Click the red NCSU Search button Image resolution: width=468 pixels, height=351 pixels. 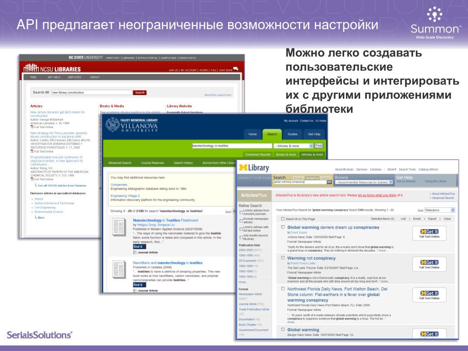tap(140, 92)
